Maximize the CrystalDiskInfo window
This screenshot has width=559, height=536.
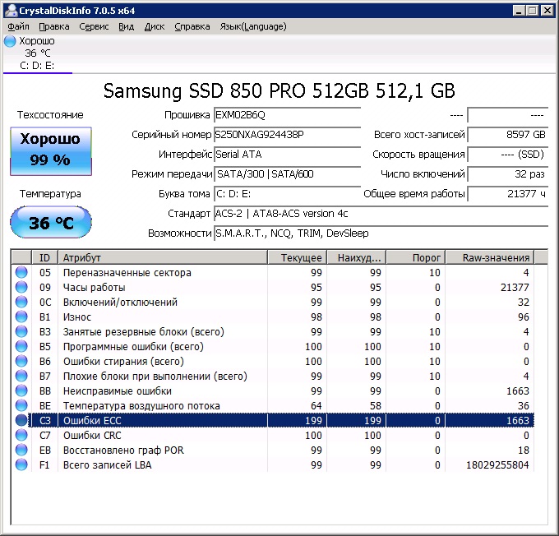click(533, 11)
